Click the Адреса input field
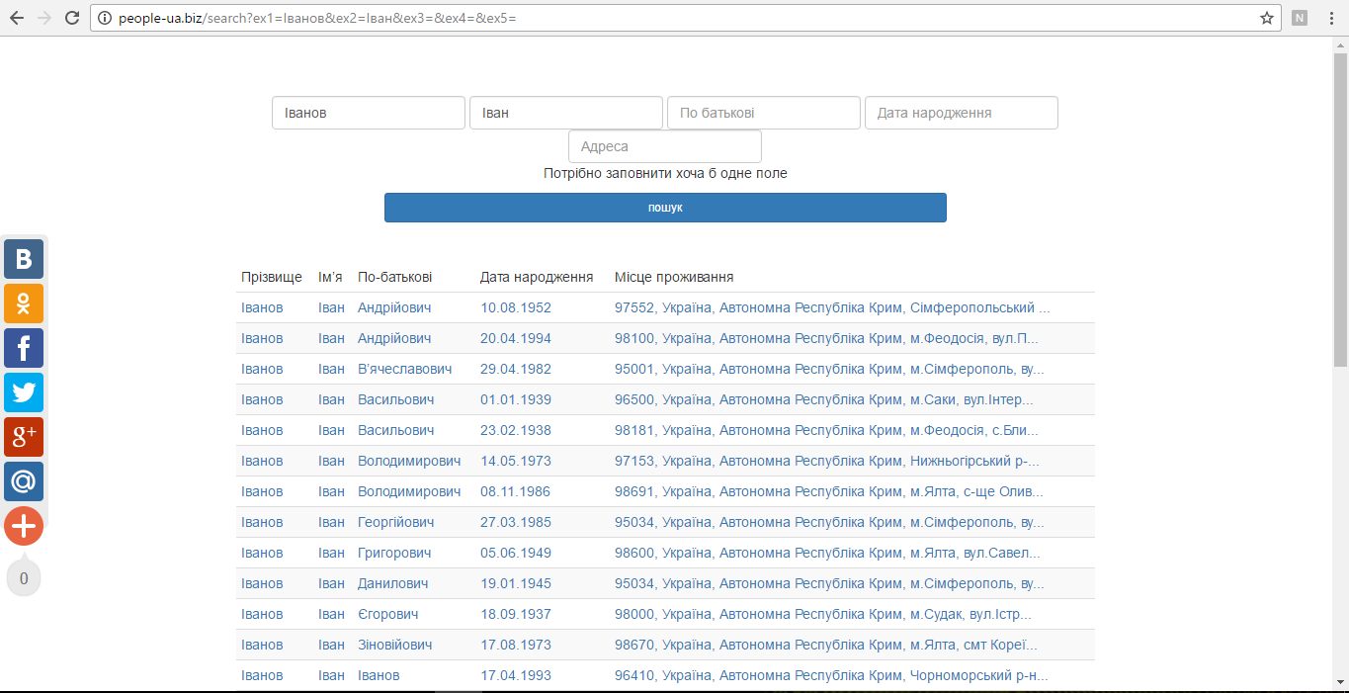Viewport: 1349px width, 693px height. [664, 146]
